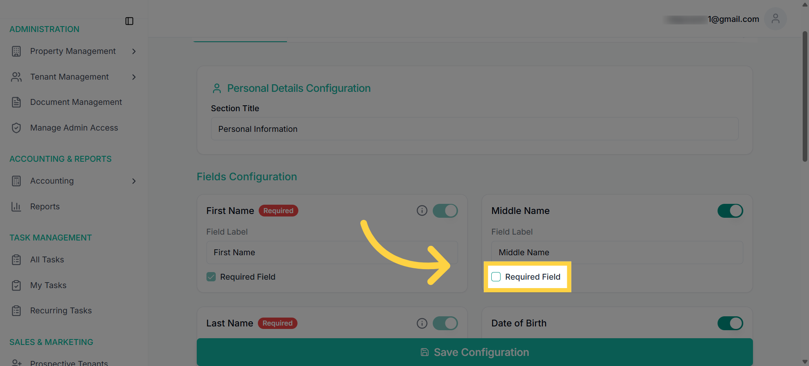Check Middle Name Required Field checkbox
Screen dimensions: 809x366
(496, 277)
